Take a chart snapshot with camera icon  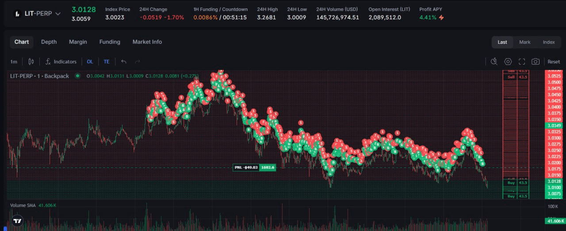535,62
